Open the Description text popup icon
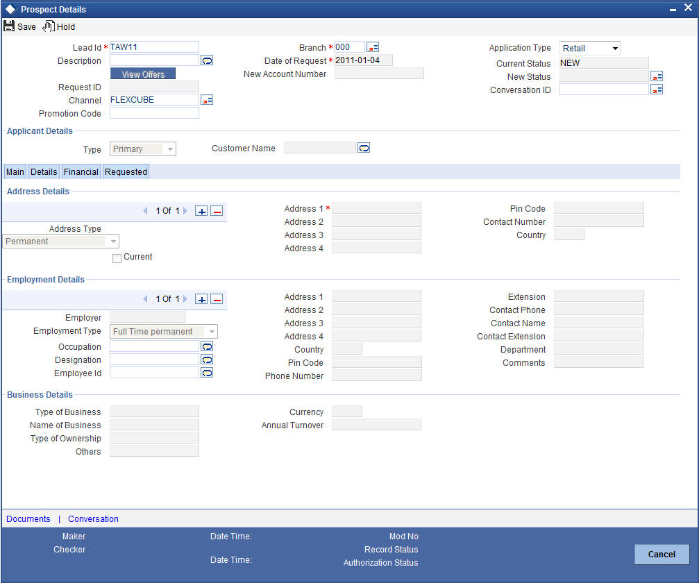 [207, 60]
